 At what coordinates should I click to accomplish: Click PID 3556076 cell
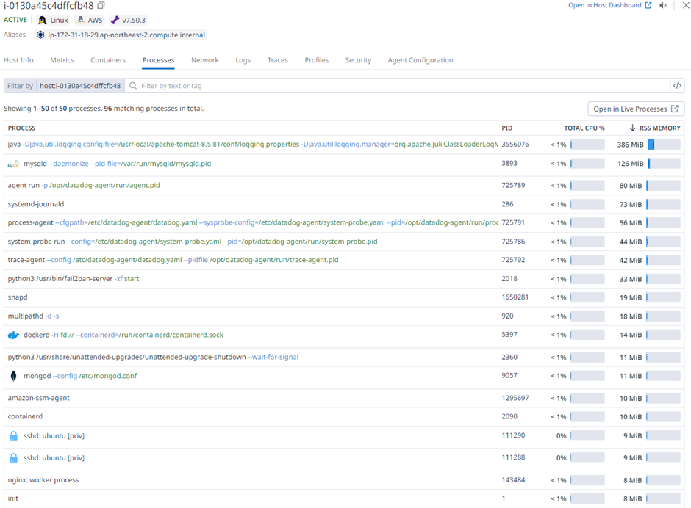(x=515, y=145)
